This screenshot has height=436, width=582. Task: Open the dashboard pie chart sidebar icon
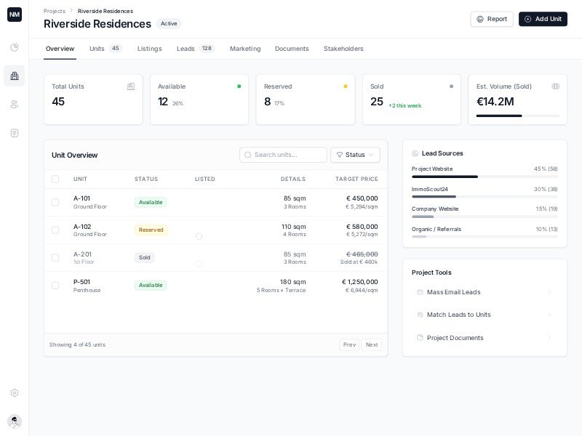click(x=15, y=47)
